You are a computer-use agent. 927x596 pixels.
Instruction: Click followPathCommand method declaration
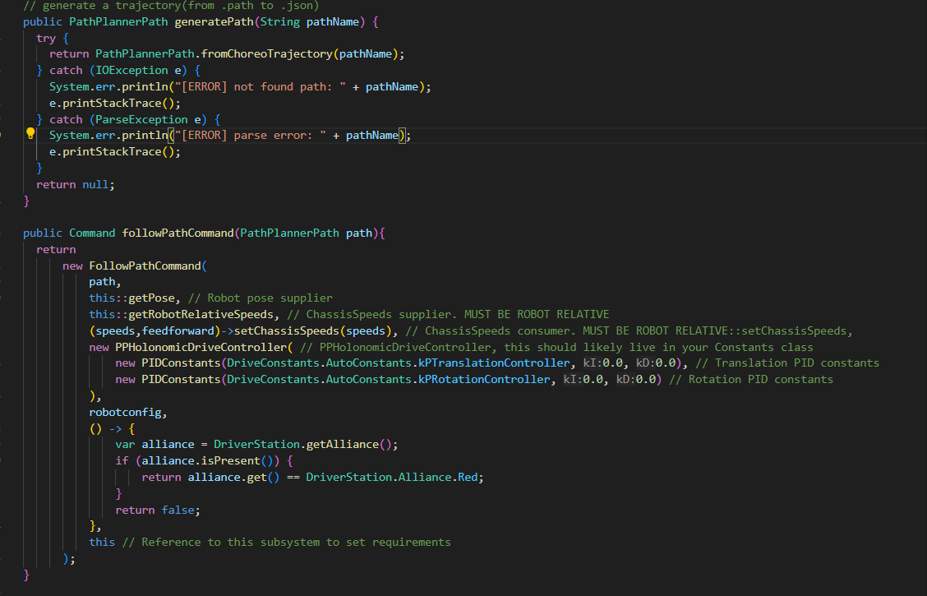[178, 233]
